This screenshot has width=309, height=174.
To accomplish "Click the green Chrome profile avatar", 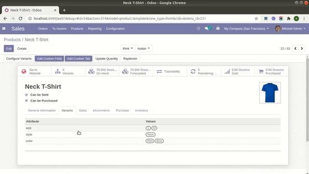I will pyautogui.click(x=296, y=18).
